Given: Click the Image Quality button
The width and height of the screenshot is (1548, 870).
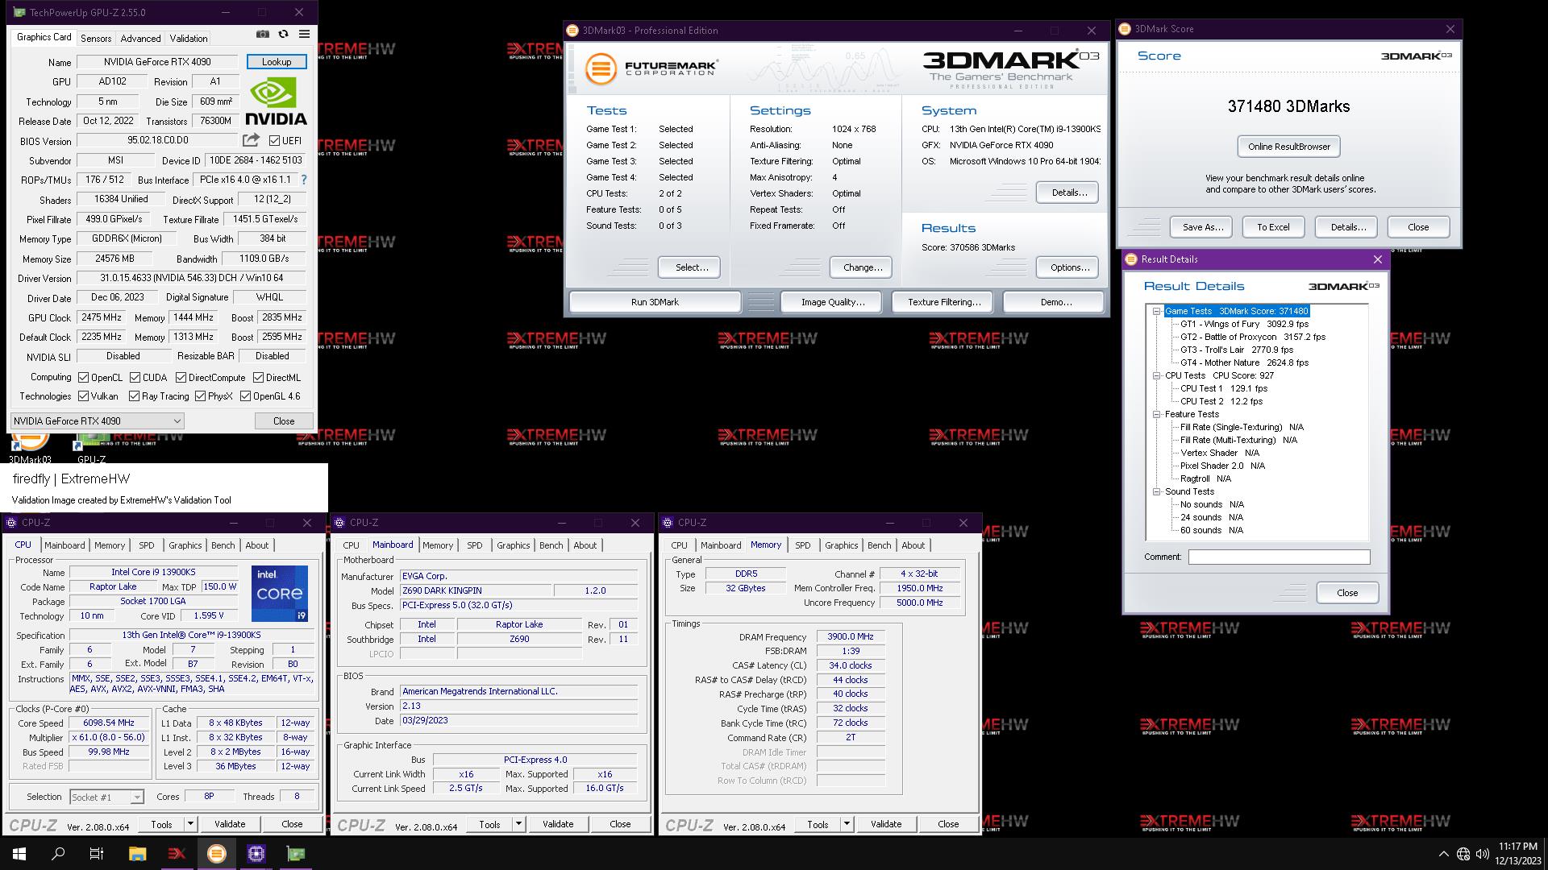Looking at the screenshot, I should pos(832,302).
